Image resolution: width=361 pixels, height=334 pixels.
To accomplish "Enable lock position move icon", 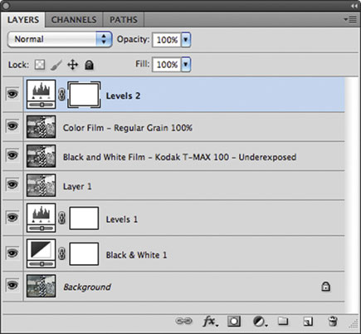I will tap(72, 65).
